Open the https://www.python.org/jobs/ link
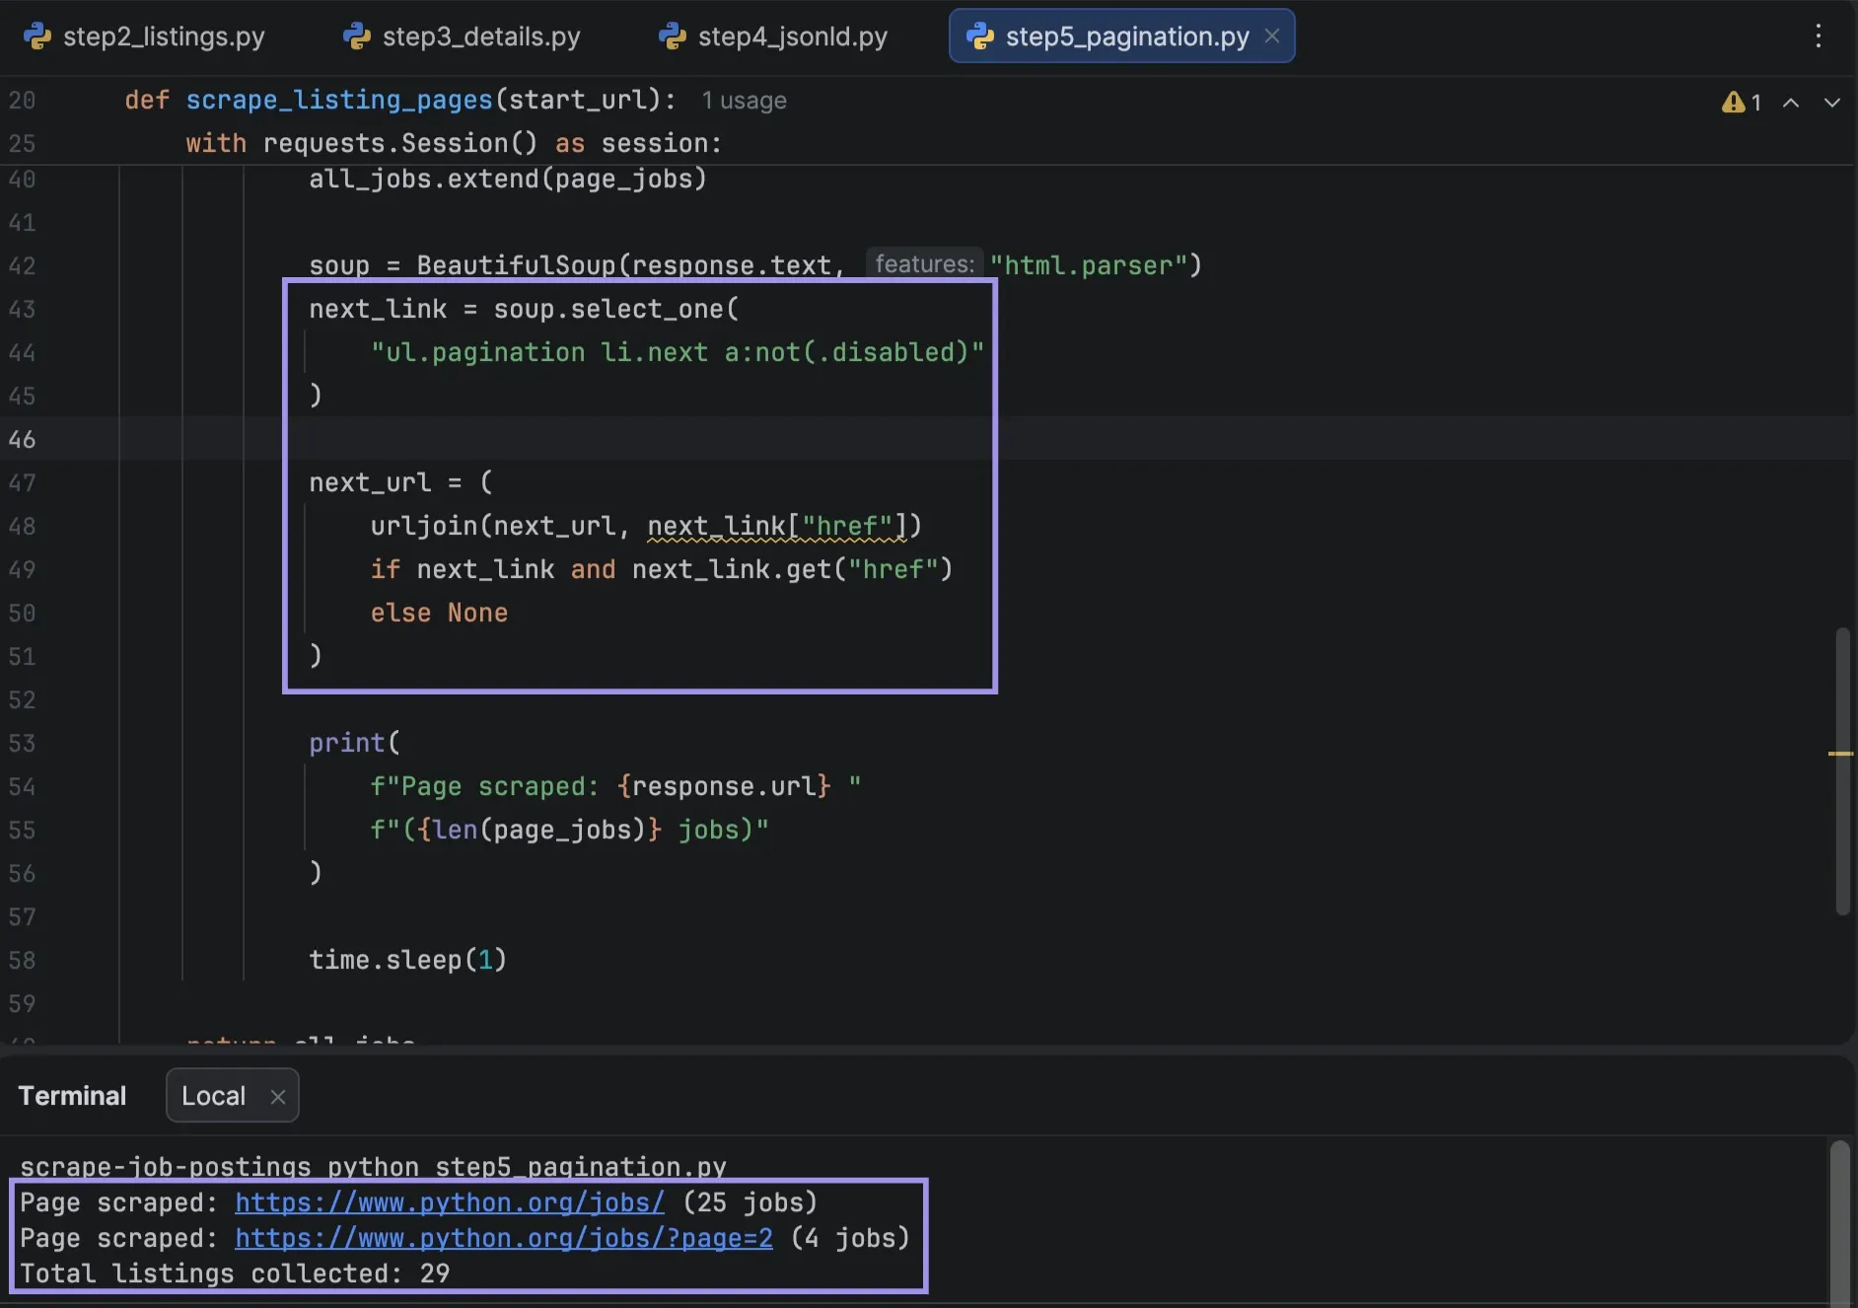This screenshot has height=1308, width=1858. coord(450,1202)
